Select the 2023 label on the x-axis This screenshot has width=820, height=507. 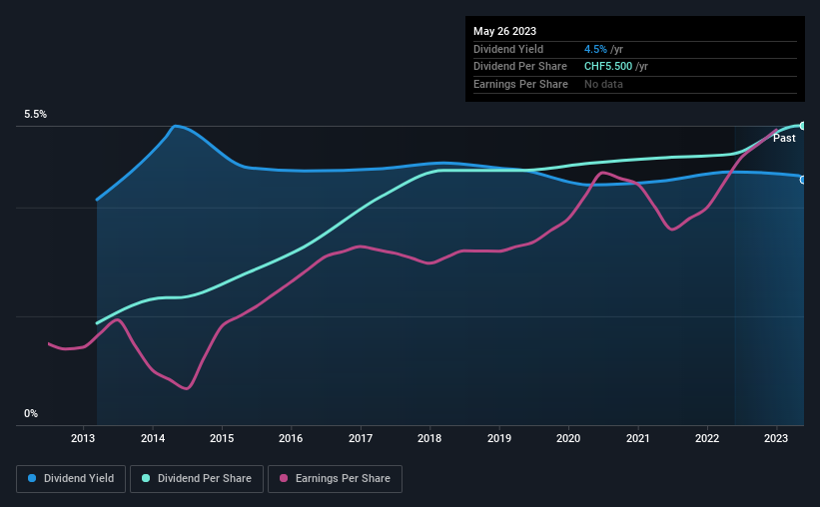click(x=776, y=438)
